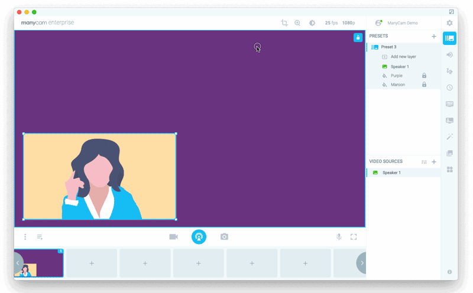Click the window resize icon at top right

451,12
